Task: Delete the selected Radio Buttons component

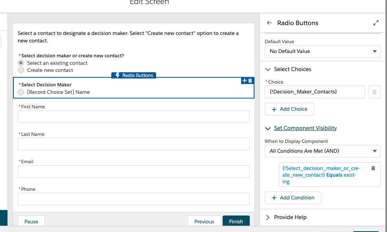Action: click(250, 80)
